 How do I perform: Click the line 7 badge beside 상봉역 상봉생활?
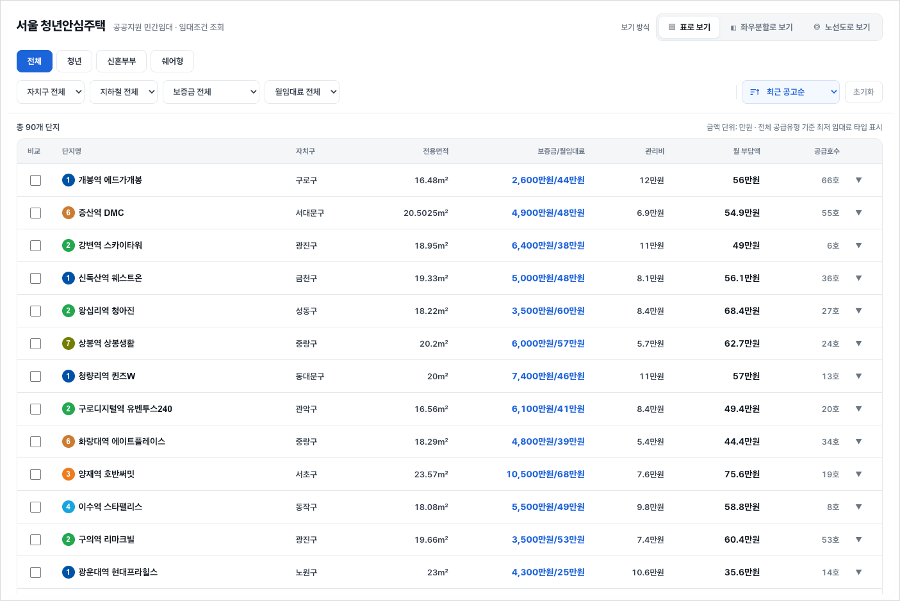[69, 343]
